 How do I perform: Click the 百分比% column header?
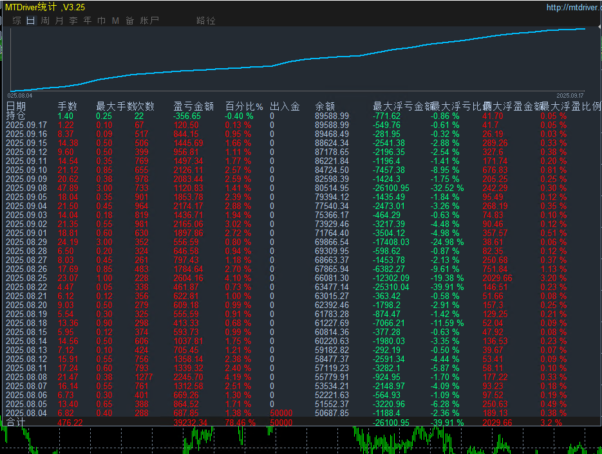pos(244,106)
